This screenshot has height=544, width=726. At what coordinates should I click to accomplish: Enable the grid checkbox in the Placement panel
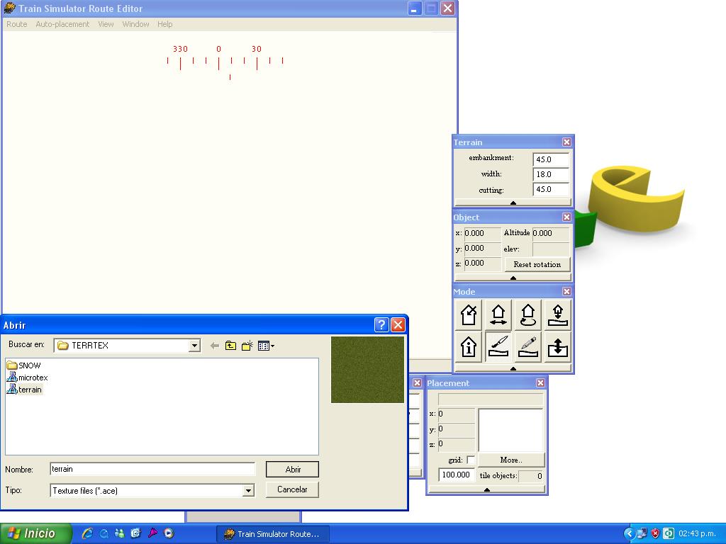pos(470,460)
